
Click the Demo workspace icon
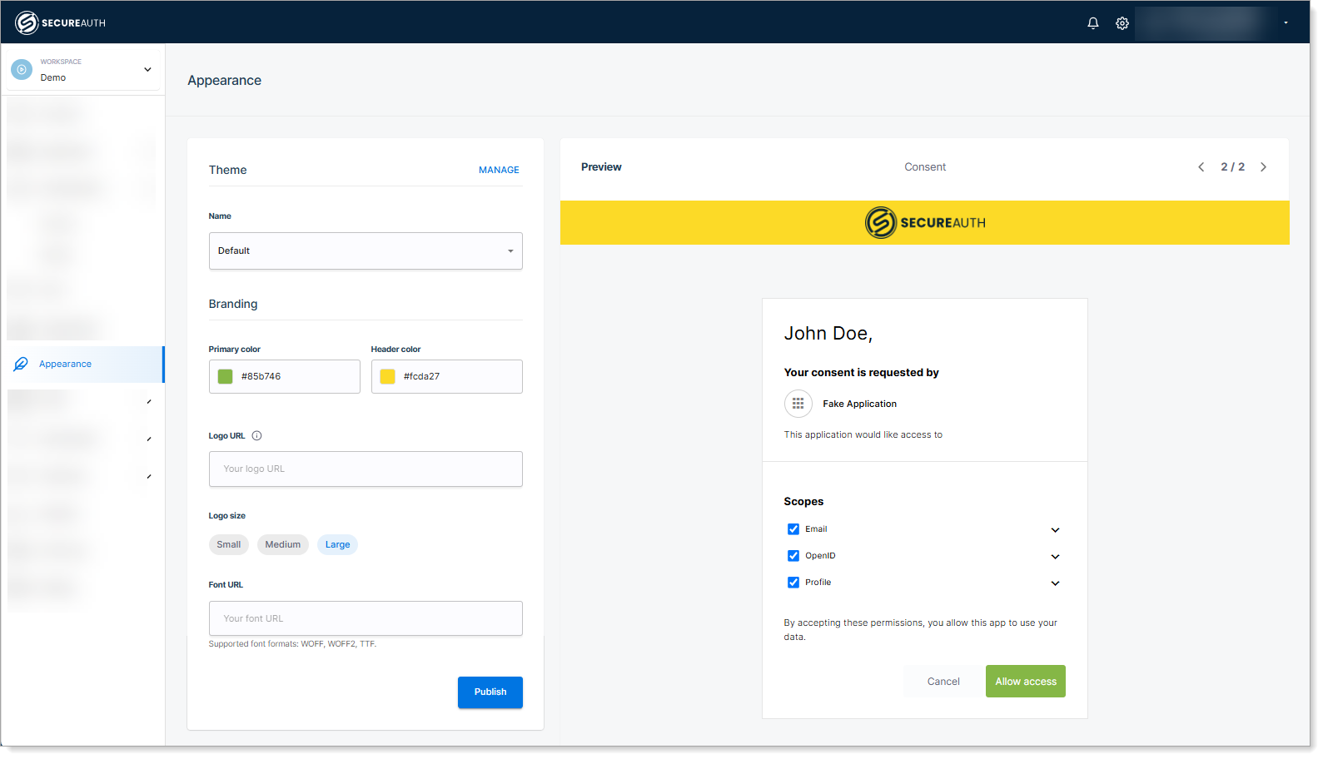(x=22, y=70)
